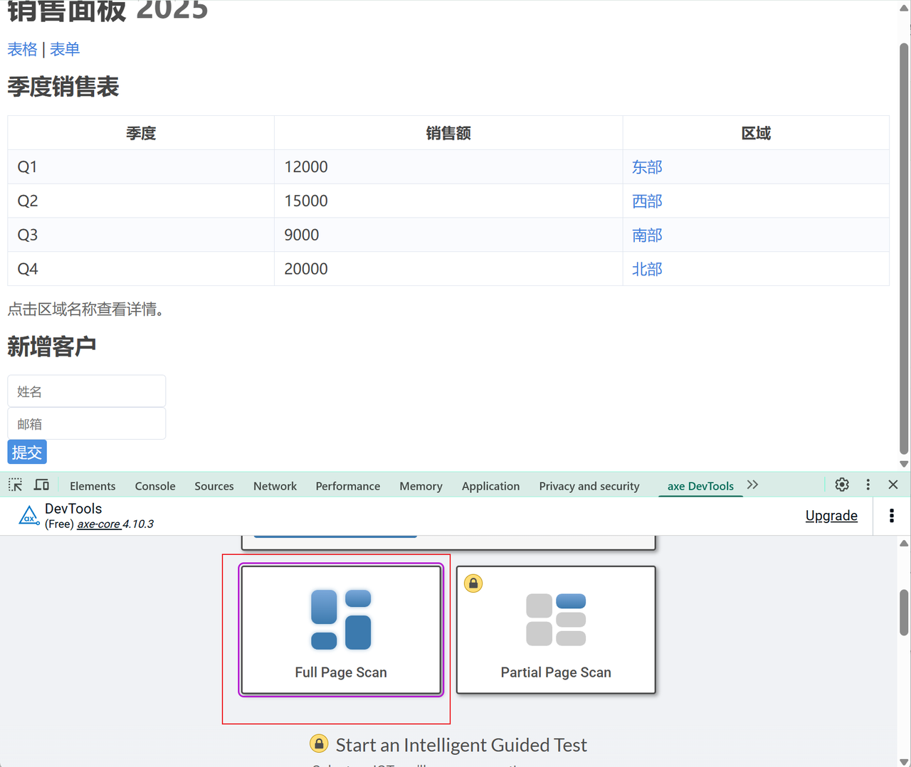Close the DevTools panel
911x767 pixels.
pyautogui.click(x=893, y=485)
